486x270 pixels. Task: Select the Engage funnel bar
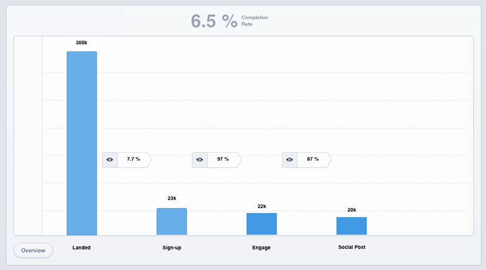(261, 224)
